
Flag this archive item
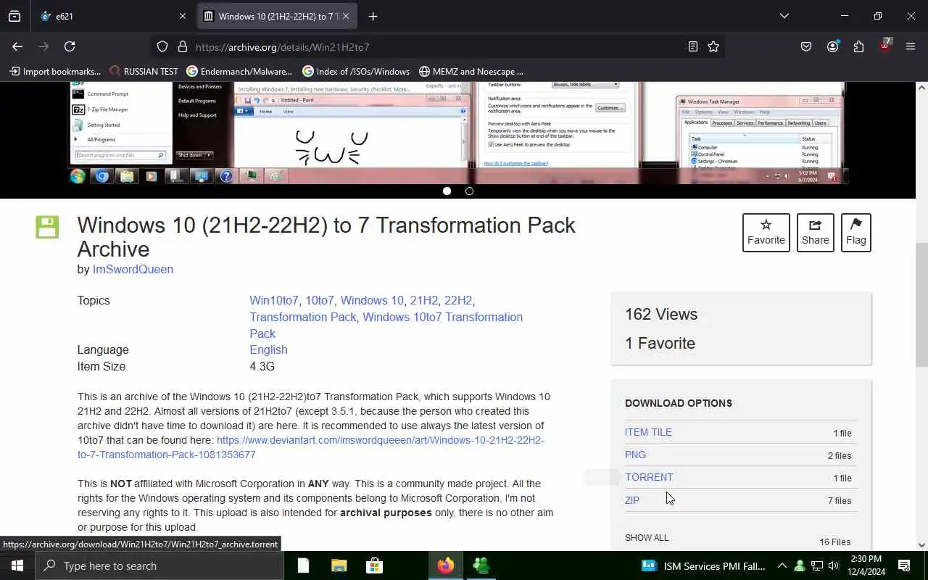[x=856, y=233]
